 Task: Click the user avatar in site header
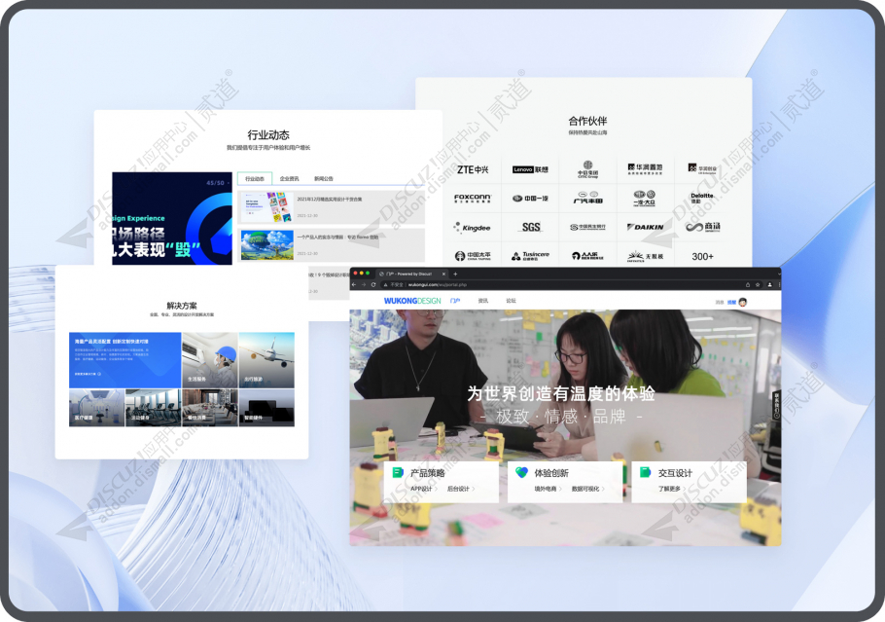[x=743, y=303]
